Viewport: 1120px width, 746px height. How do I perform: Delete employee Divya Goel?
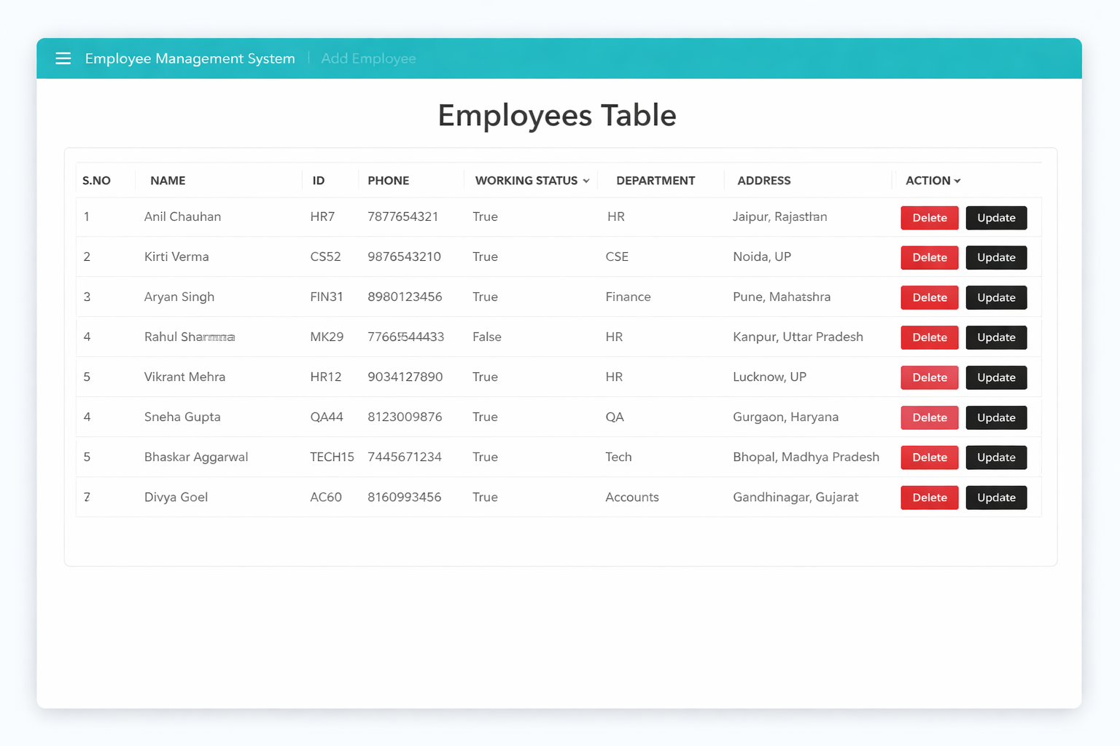(929, 498)
